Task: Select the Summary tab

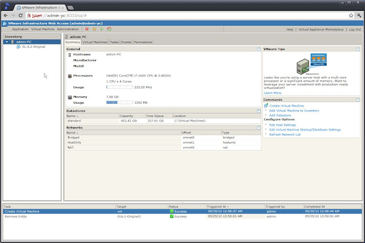Action: (72, 42)
